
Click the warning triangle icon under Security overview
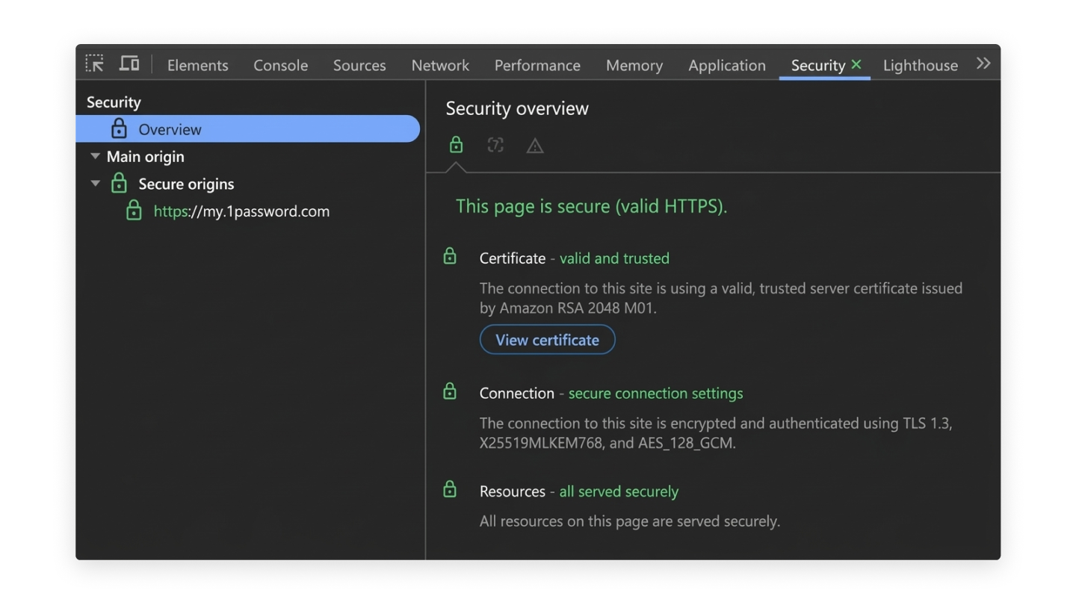534,145
